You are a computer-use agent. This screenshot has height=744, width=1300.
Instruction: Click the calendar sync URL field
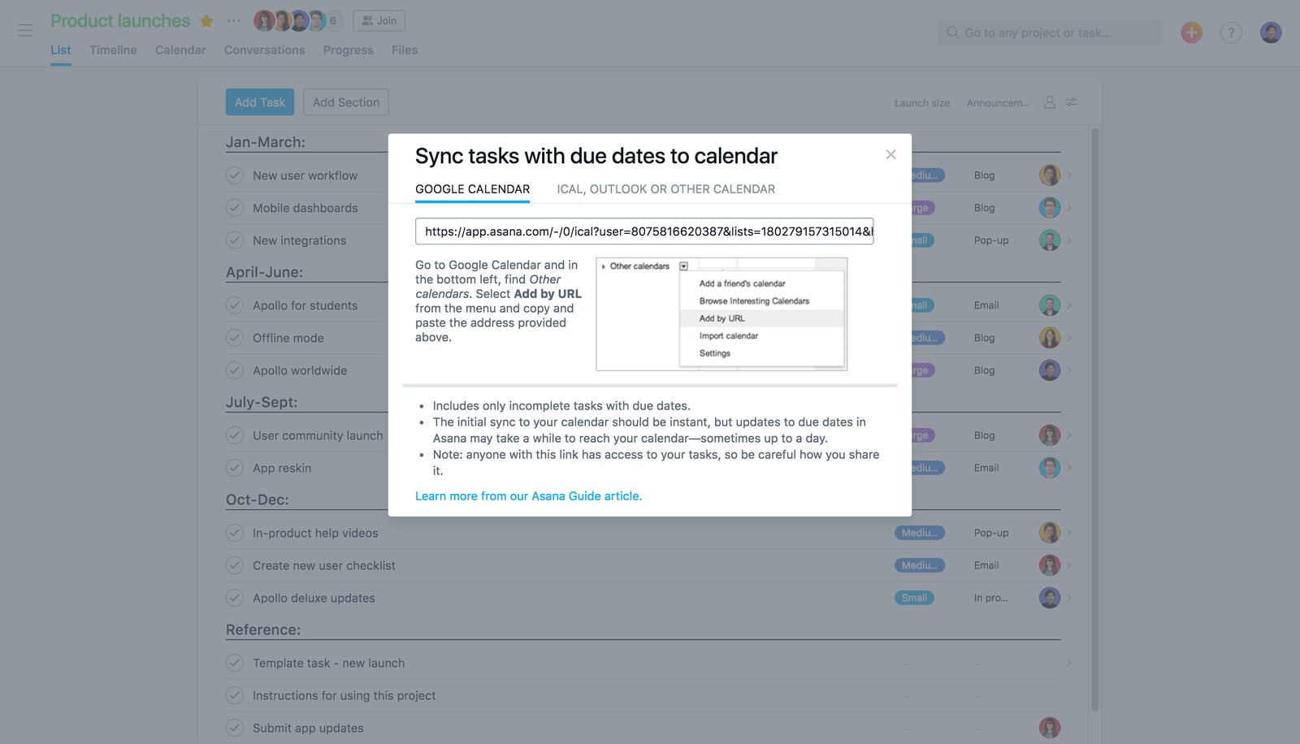coord(644,231)
